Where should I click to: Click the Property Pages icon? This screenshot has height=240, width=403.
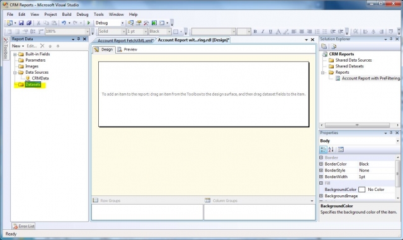(341, 149)
